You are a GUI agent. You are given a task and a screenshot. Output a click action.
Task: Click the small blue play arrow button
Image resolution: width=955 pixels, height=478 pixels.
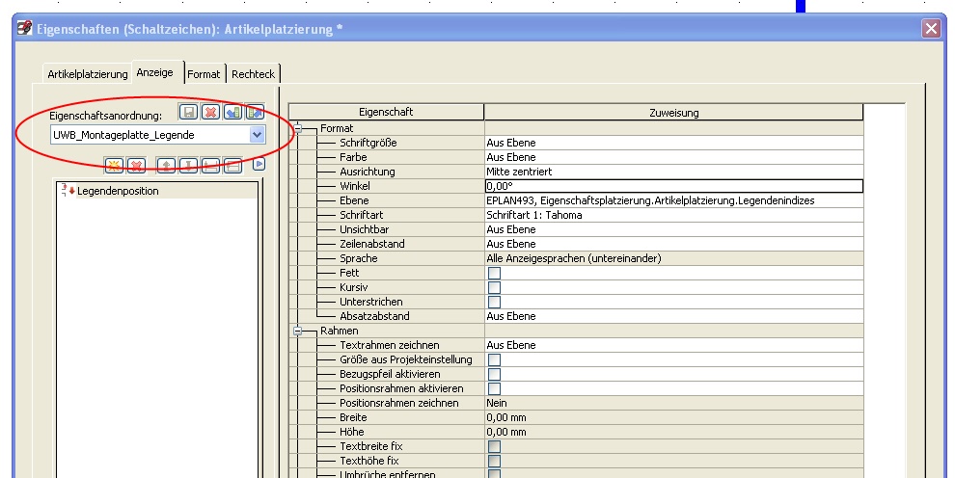point(259,164)
